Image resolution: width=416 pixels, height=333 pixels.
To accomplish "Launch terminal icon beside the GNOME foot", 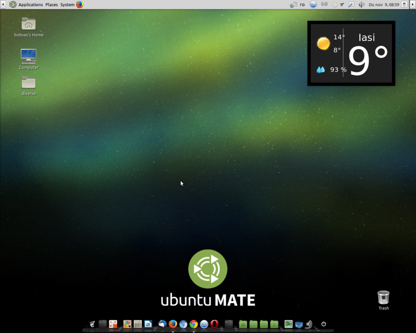I will pyautogui.click(x=103, y=324).
